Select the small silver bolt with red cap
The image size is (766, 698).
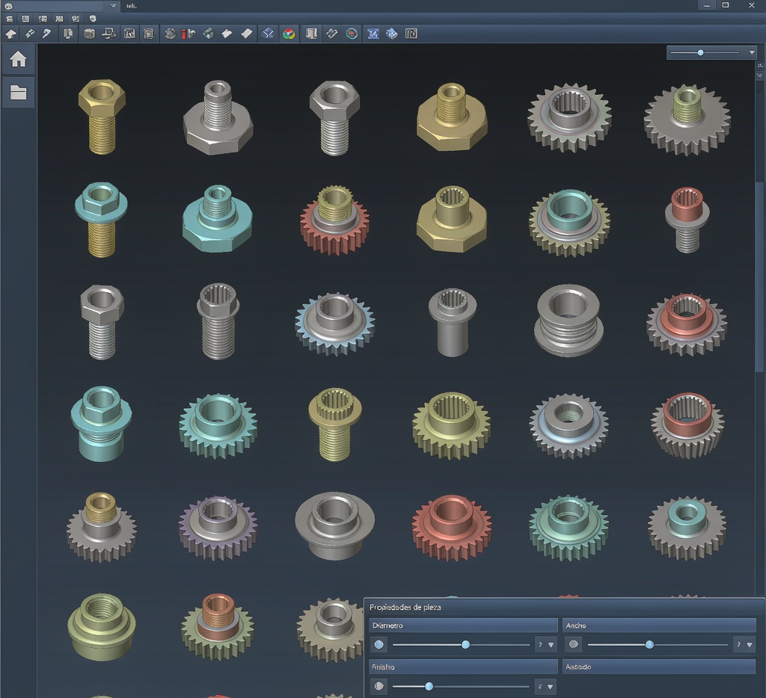tap(687, 220)
